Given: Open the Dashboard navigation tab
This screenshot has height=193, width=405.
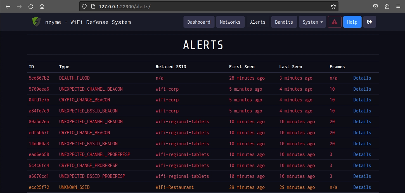Looking at the screenshot, I should (x=199, y=22).
